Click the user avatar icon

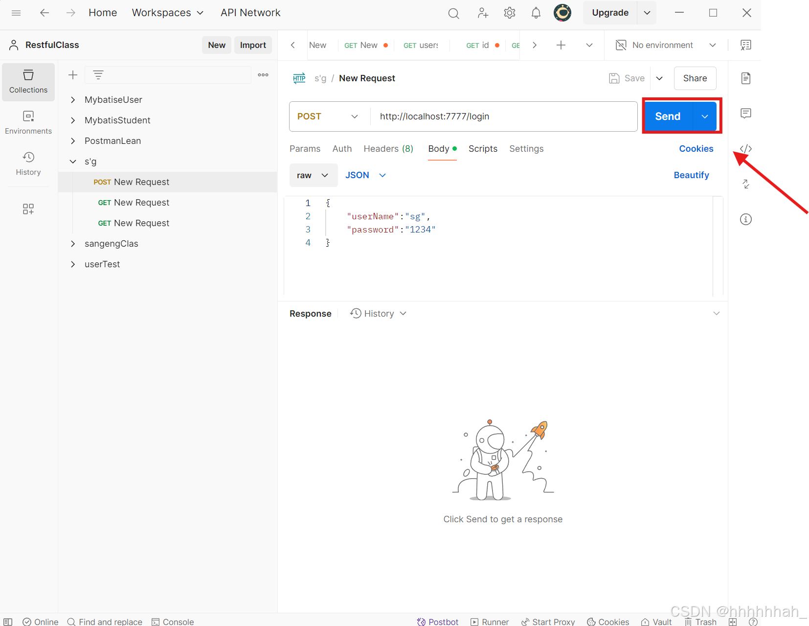point(562,13)
